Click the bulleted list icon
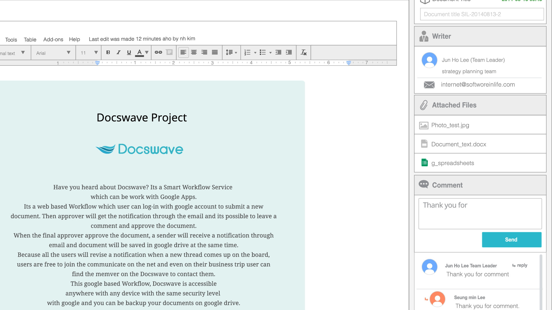This screenshot has width=552, height=310. [x=262, y=53]
